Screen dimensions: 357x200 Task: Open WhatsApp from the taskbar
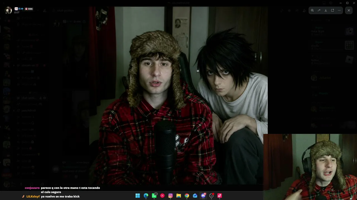point(154,196)
